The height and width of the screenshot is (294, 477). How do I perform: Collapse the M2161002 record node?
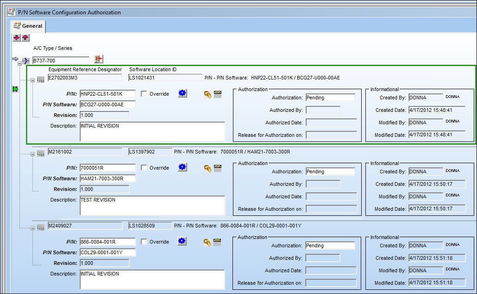(x=32, y=154)
